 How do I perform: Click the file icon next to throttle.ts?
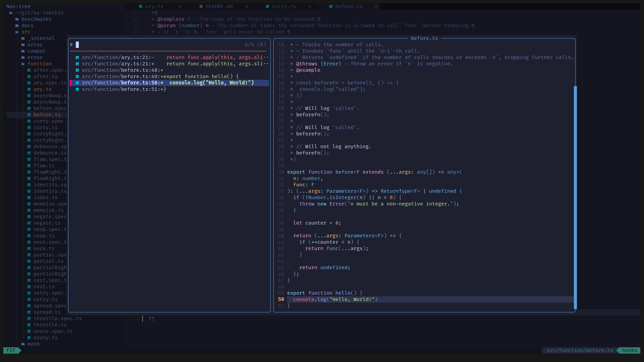pyautogui.click(x=29, y=325)
